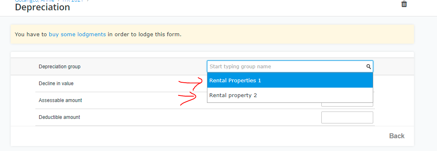Viewport: 437px width, 151px height.
Task: Click 'Start typing group name' placeholder text
Action: [240, 67]
